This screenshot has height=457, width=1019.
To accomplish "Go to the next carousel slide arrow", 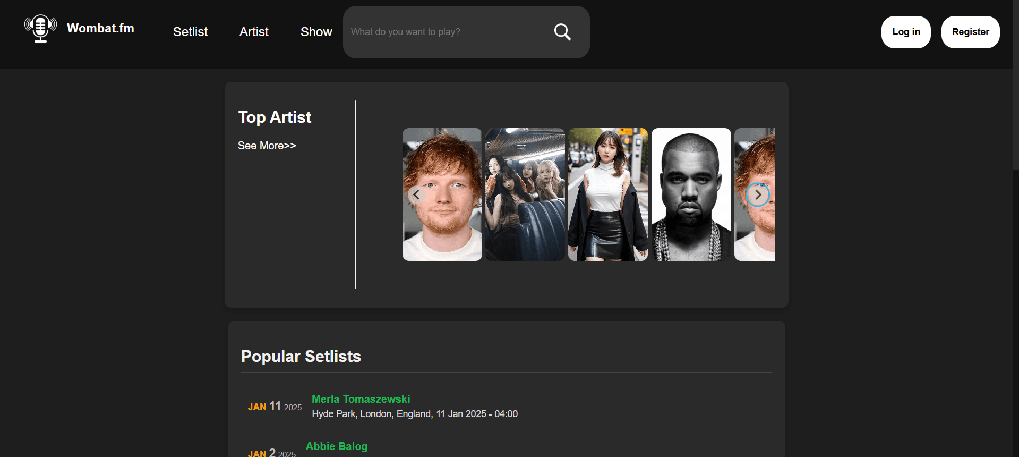I will (758, 195).
